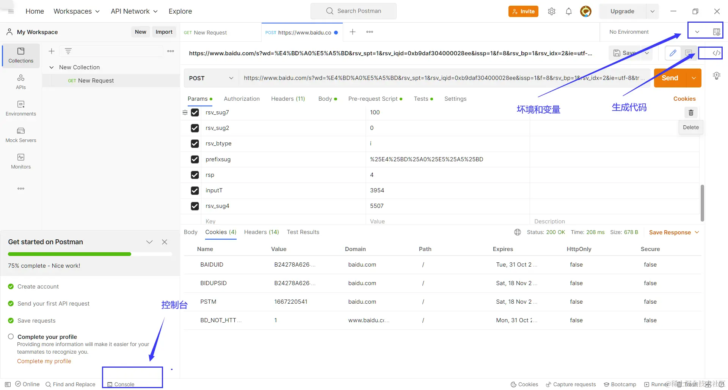Open the hamburger menu icon
The height and width of the screenshot is (390, 728).
11,11
